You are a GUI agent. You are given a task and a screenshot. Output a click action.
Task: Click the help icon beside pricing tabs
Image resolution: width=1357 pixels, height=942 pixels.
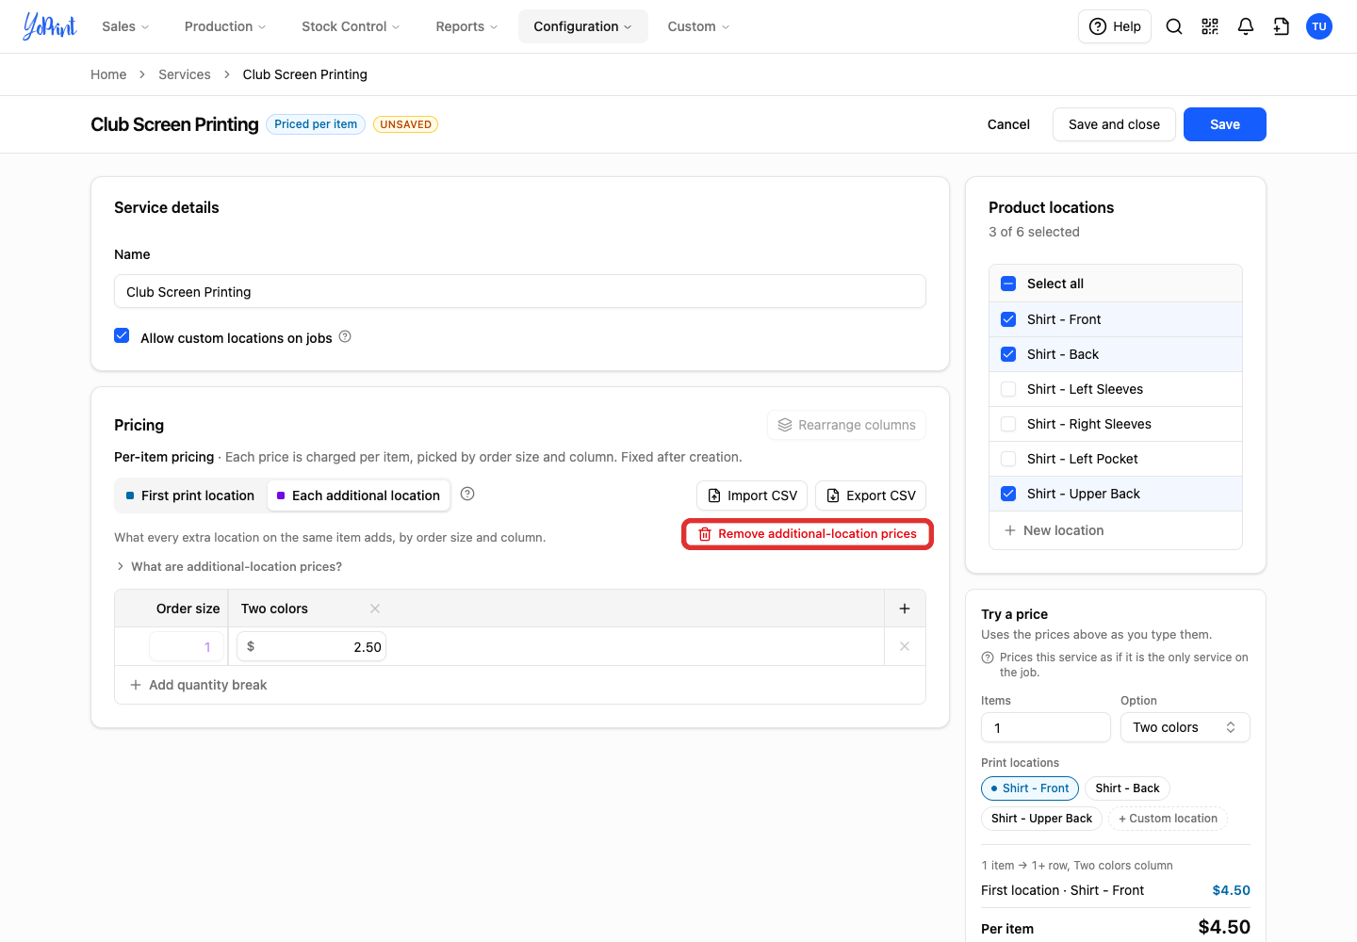point(467,494)
